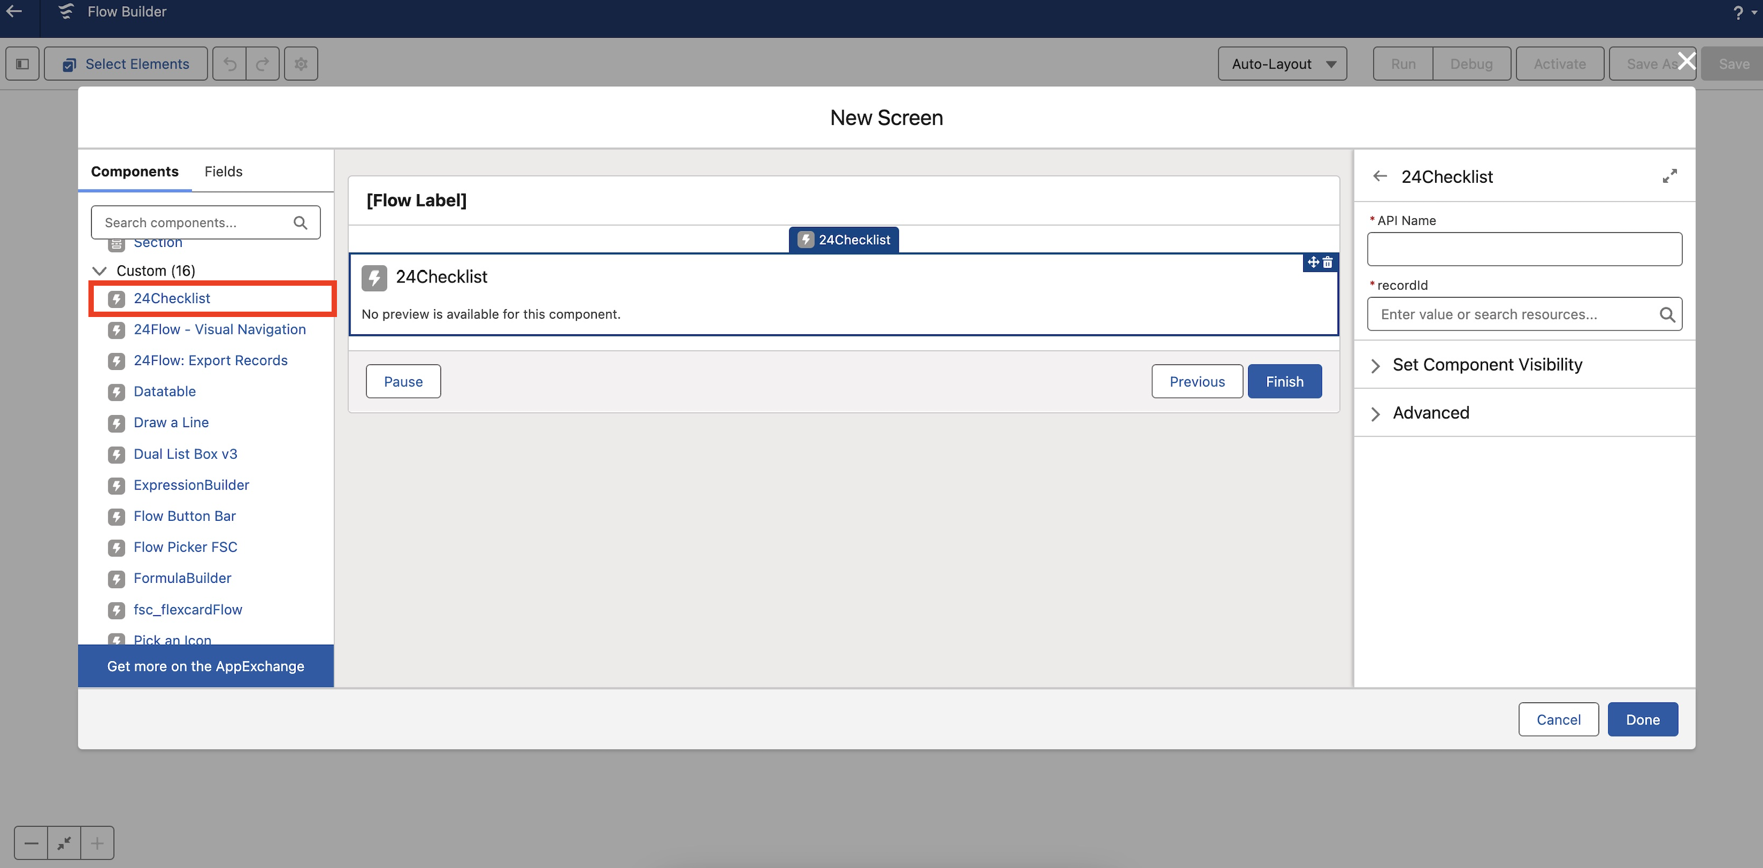This screenshot has width=1763, height=868.
Task: Click the fit-to-view collapse icon on canvas
Action: point(64,843)
